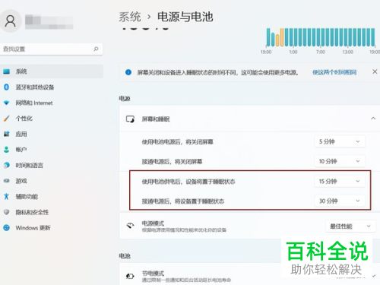Image resolution: width=380 pixels, height=285 pixels.
Task: Open 时间和语言 settings
Action: [52, 165]
